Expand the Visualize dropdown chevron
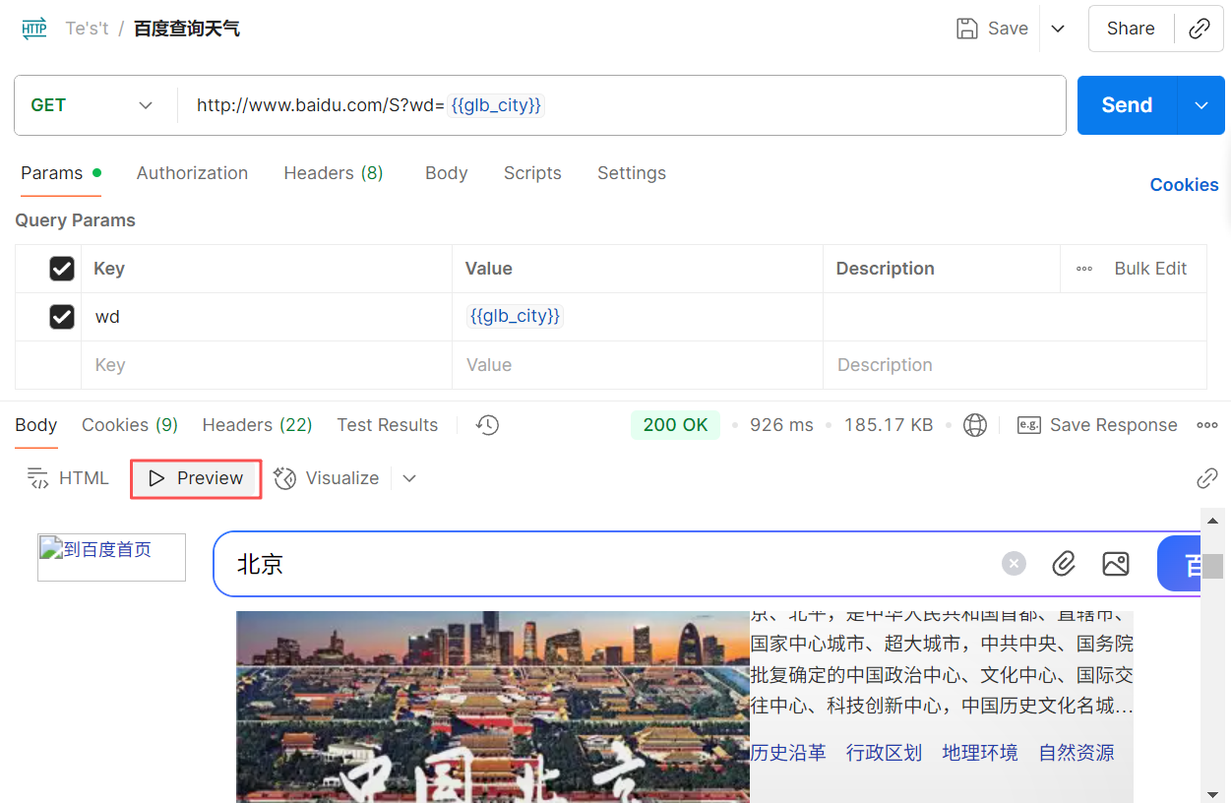Image resolution: width=1231 pixels, height=803 pixels. pos(409,478)
